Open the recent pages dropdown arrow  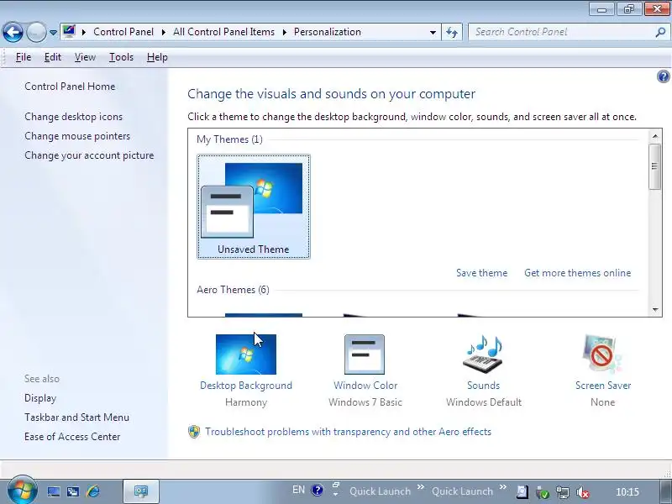click(x=53, y=32)
